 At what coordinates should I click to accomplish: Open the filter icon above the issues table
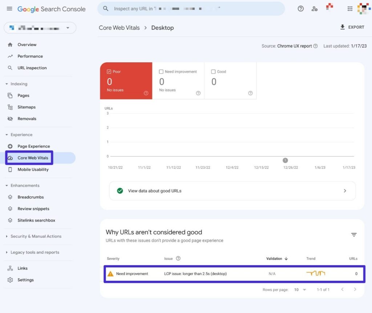click(353, 235)
